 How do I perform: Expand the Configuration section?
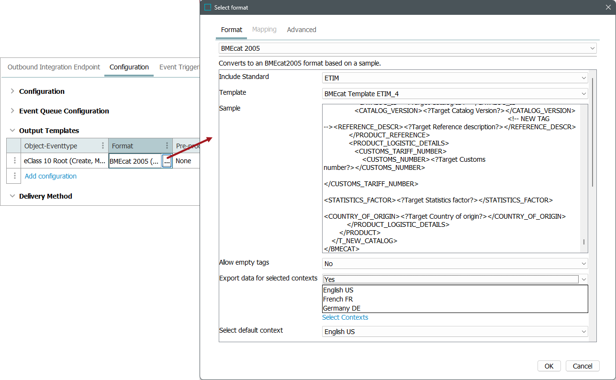coord(12,91)
